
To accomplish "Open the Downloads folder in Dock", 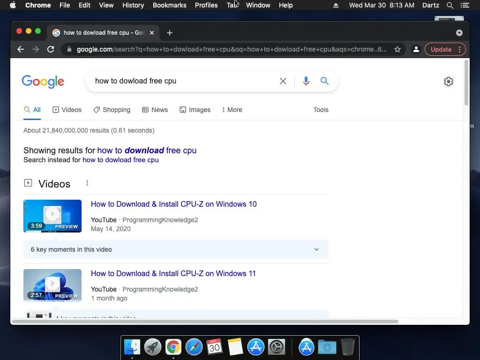I will (x=327, y=347).
